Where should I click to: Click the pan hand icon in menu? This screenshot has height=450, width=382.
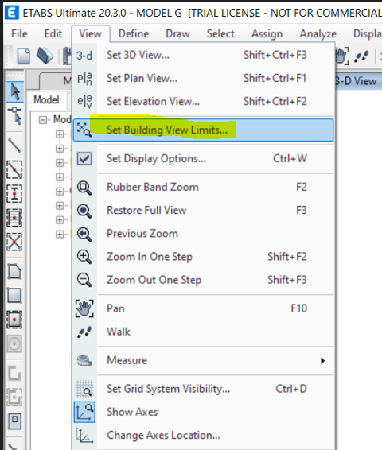pyautogui.click(x=84, y=308)
